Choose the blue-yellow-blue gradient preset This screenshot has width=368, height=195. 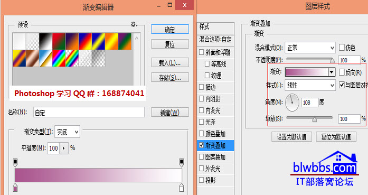pyautogui.click(x=98, y=41)
